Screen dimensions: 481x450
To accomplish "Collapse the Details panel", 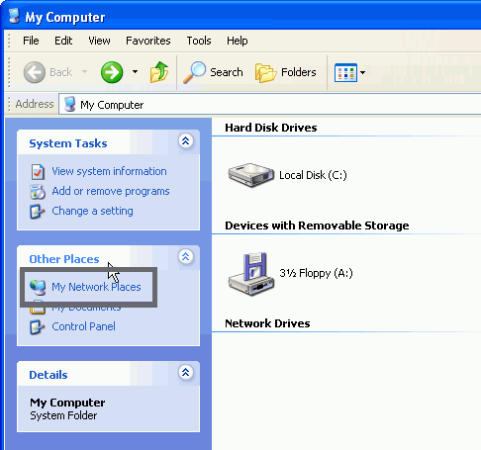I will 186,372.
